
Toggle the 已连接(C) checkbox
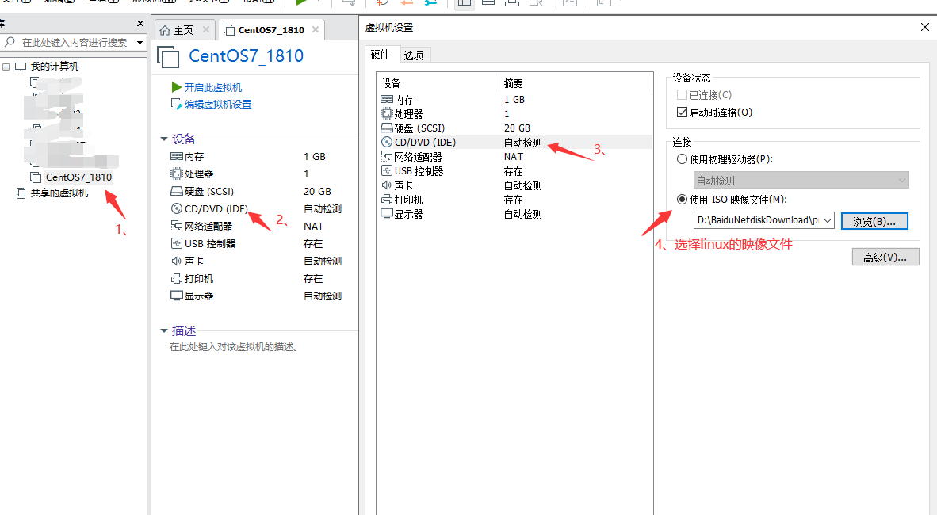click(682, 95)
